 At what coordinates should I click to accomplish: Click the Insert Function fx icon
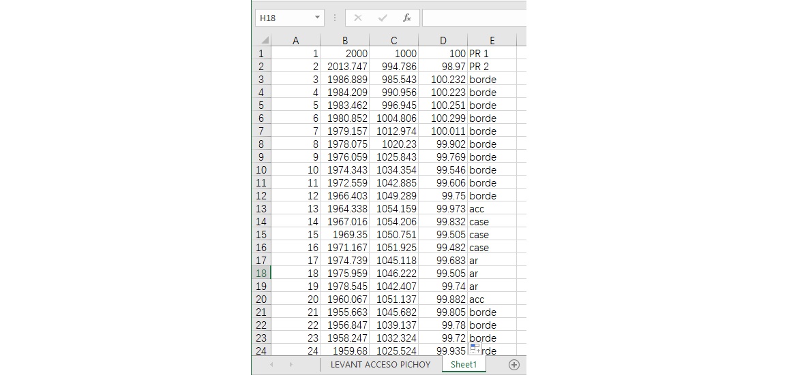pos(406,18)
